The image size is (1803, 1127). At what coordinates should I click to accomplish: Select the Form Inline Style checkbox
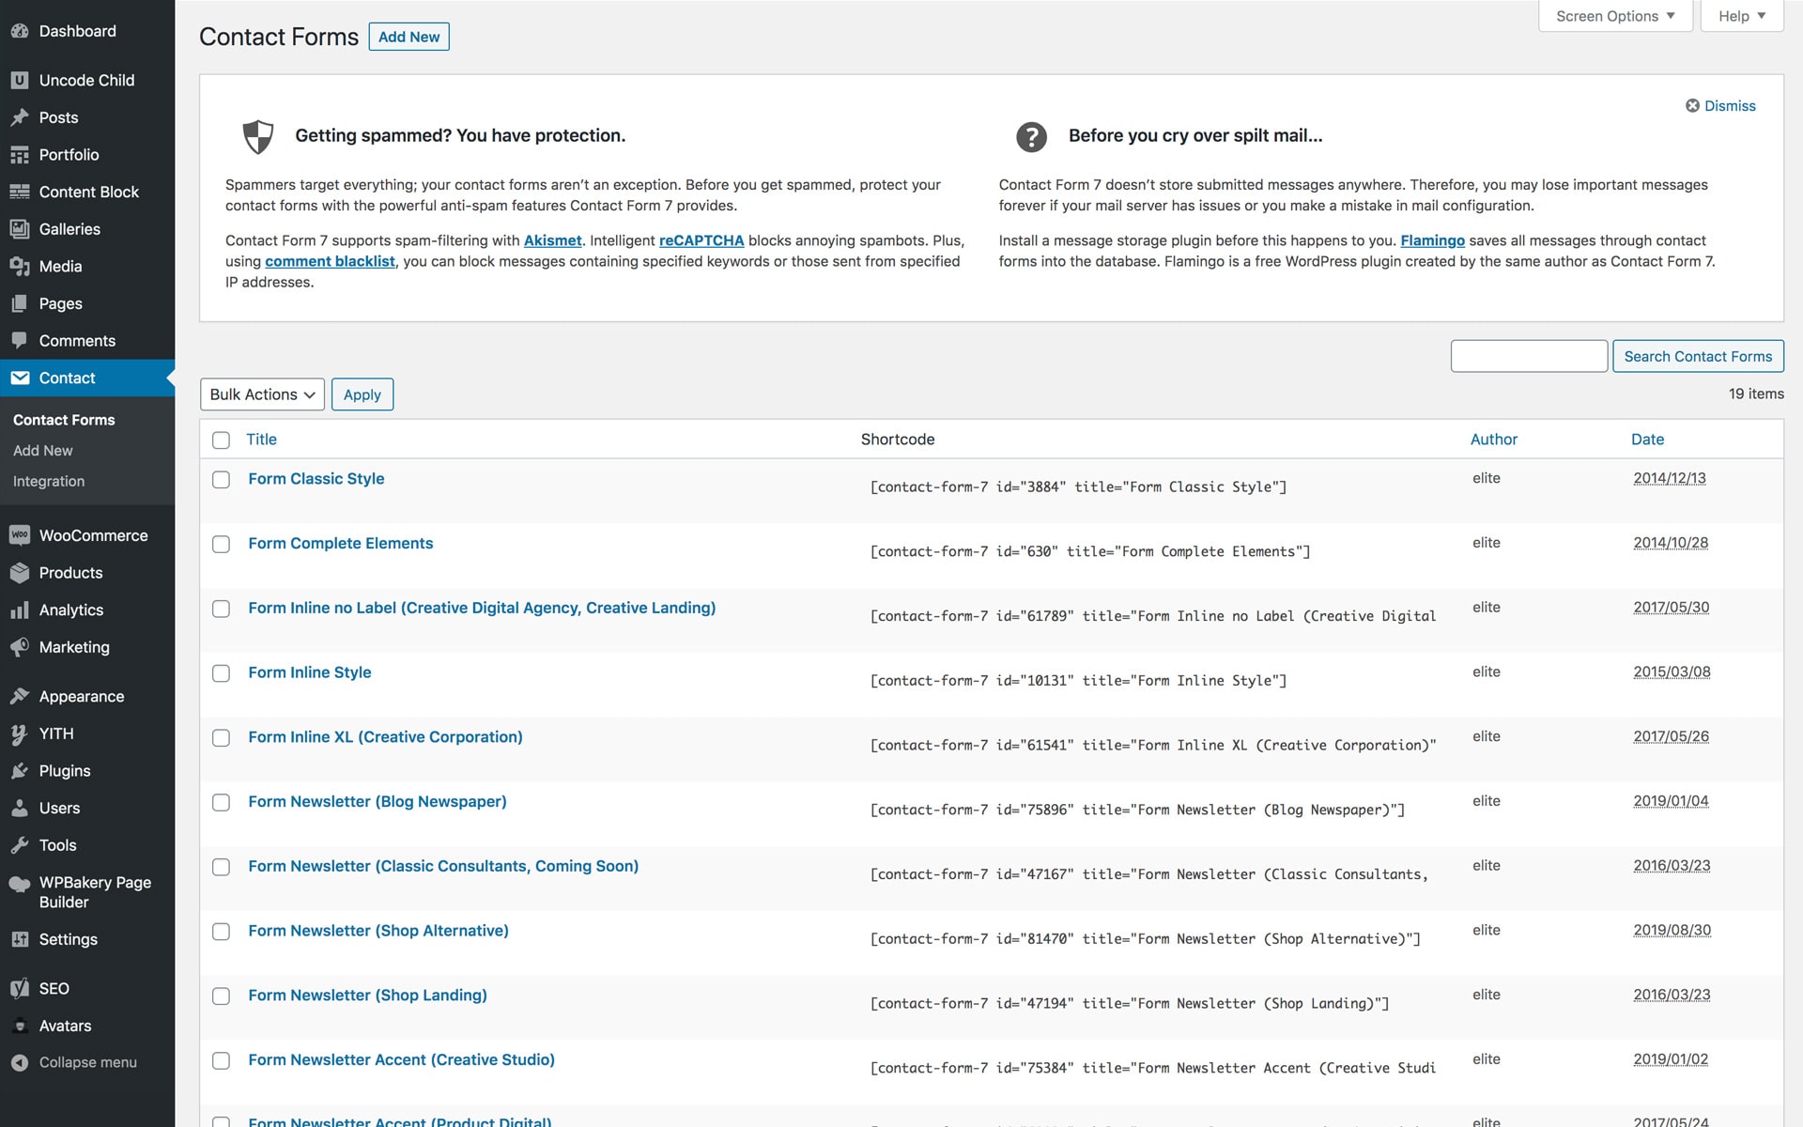pos(221,673)
